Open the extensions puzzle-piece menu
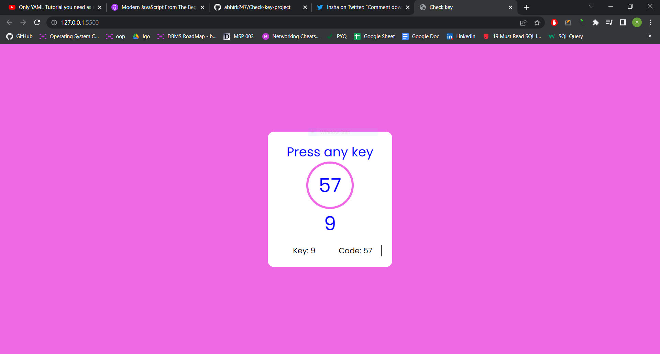The image size is (660, 354). 596,22
